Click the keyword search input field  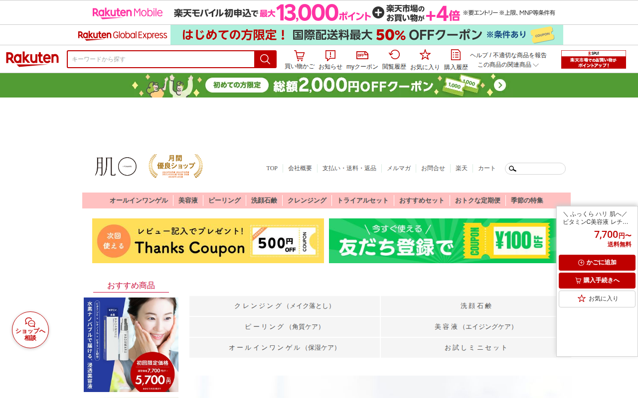tap(161, 59)
